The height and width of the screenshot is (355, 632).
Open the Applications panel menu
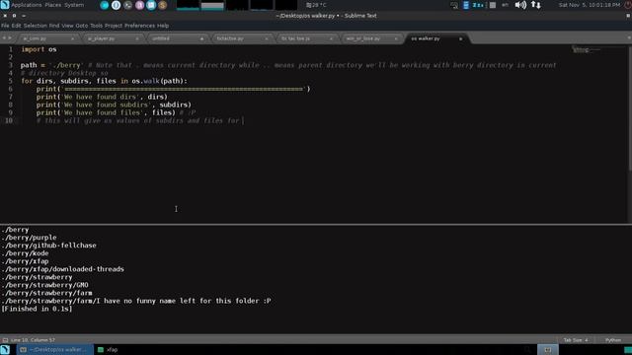tap(27, 5)
